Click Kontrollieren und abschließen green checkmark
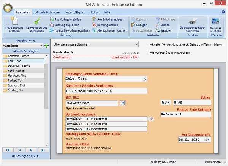The width and height of the screenshot is (228, 166). pos(37,21)
